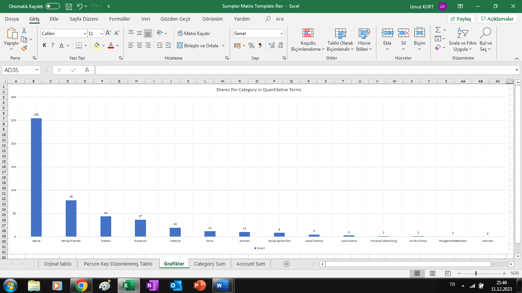The width and height of the screenshot is (522, 293).
Task: Click the percent style icon
Action: [x=251, y=45]
